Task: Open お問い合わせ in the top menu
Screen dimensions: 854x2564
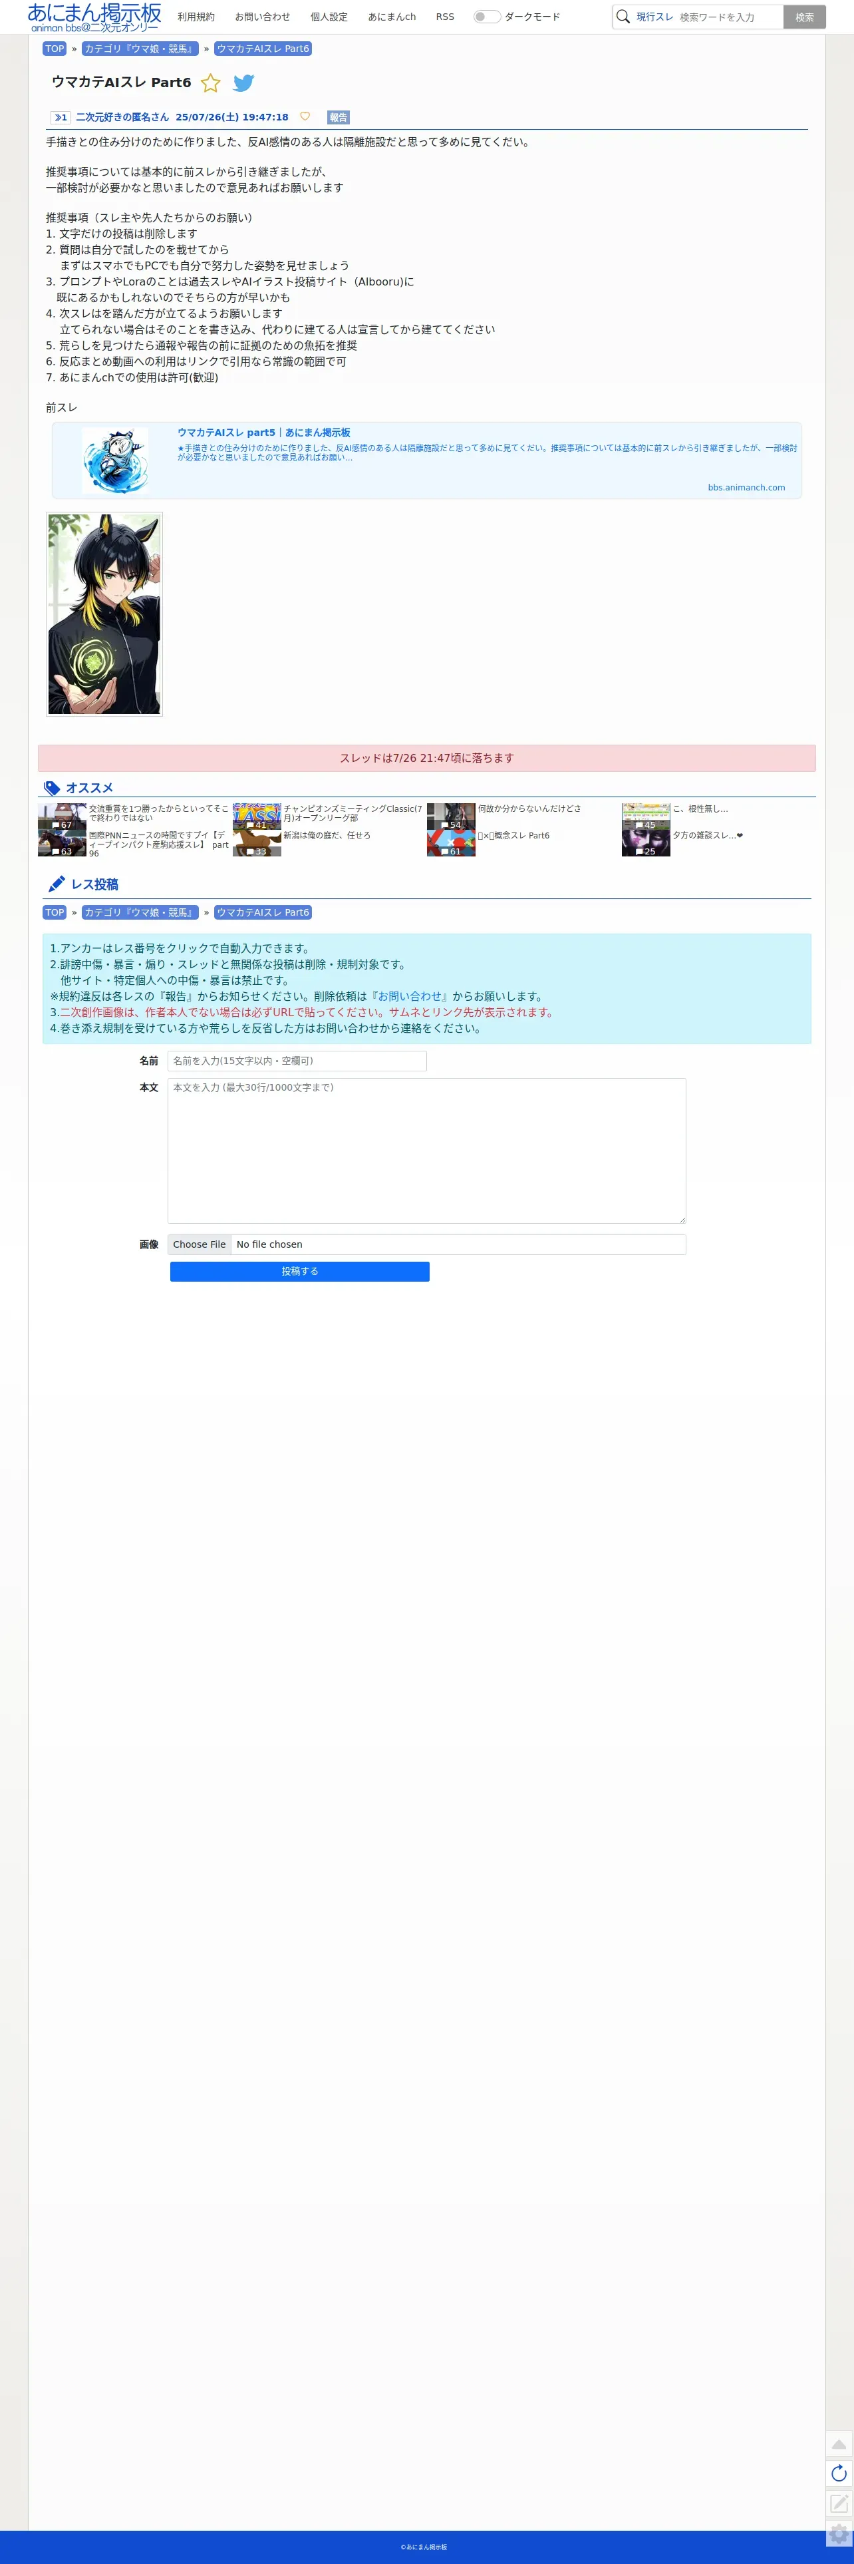Action: tap(263, 17)
